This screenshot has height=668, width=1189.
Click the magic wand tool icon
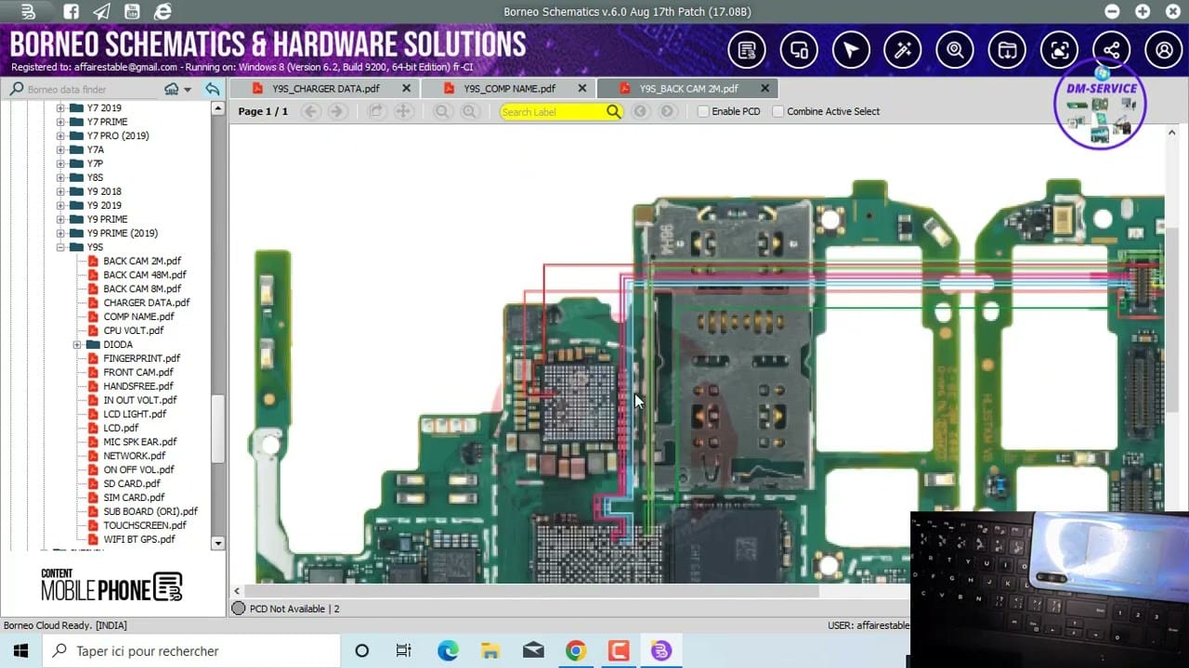coord(903,50)
